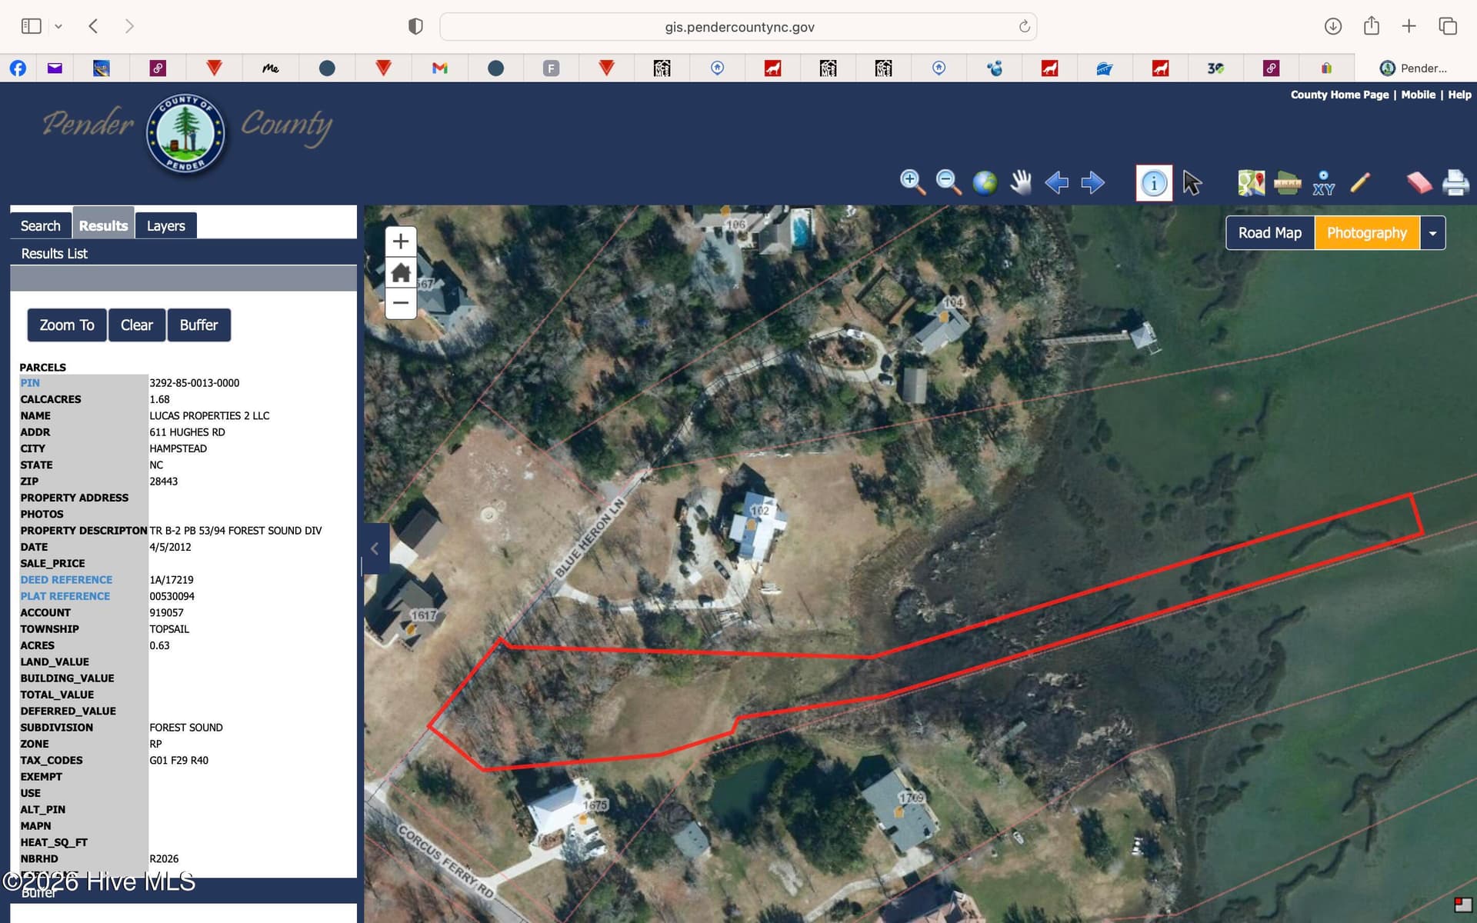Click the Buffer button
1477x923 pixels.
[198, 325]
